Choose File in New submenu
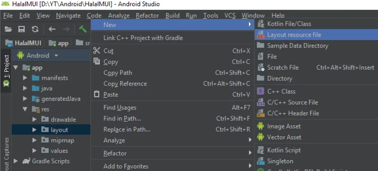The image size is (378, 171). tap(272, 57)
